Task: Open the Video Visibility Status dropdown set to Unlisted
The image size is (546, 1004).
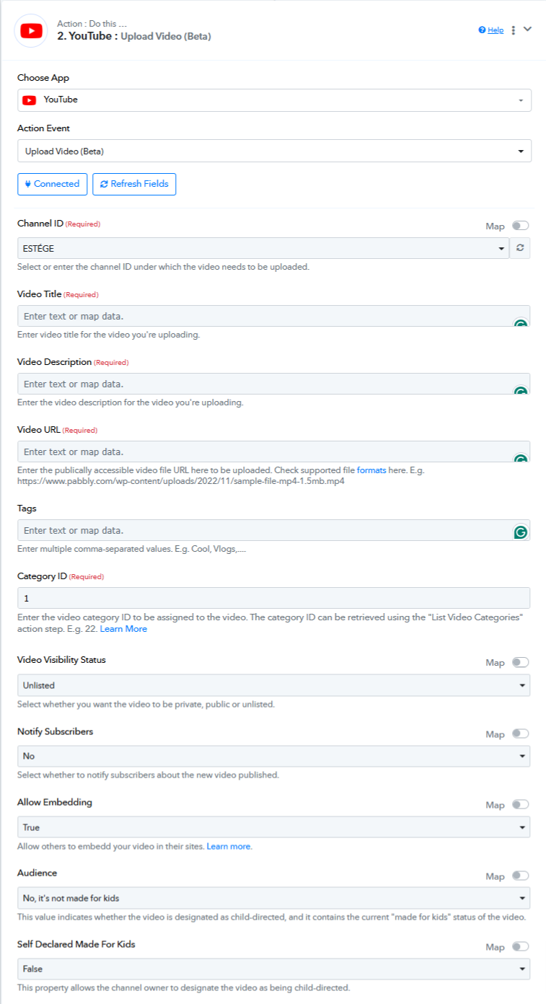Action: [273, 685]
